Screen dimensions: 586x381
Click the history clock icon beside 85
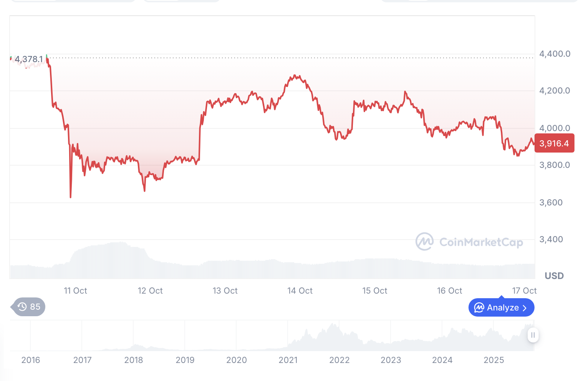pos(22,307)
